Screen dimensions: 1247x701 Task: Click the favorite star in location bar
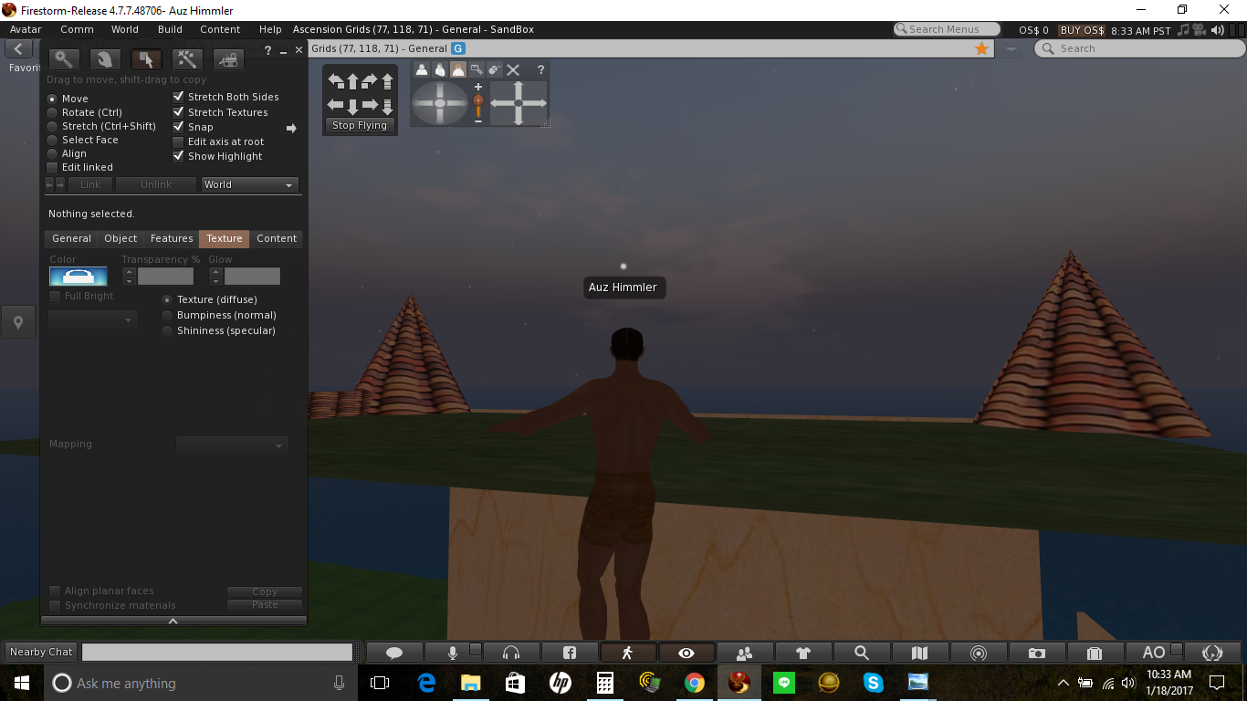tap(981, 48)
